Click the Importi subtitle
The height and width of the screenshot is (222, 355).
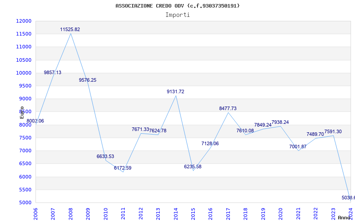177,15
